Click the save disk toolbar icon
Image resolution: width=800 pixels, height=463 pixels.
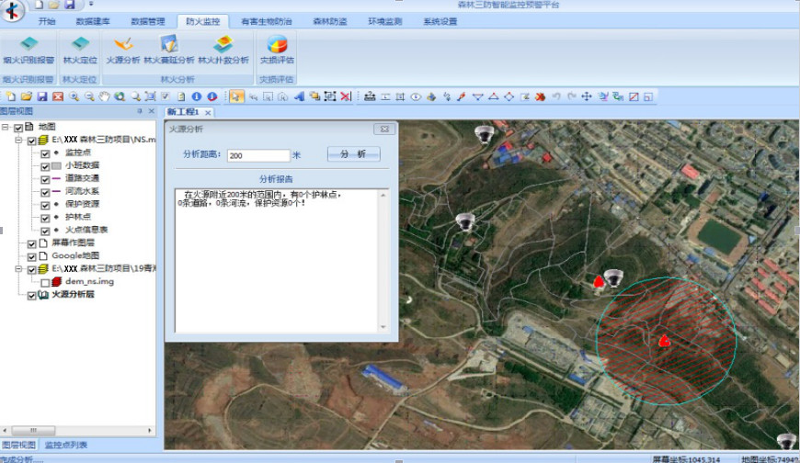42,96
